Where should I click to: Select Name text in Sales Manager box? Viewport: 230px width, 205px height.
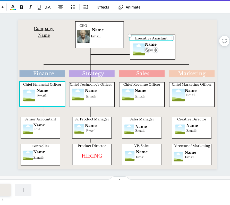click(x=141, y=126)
